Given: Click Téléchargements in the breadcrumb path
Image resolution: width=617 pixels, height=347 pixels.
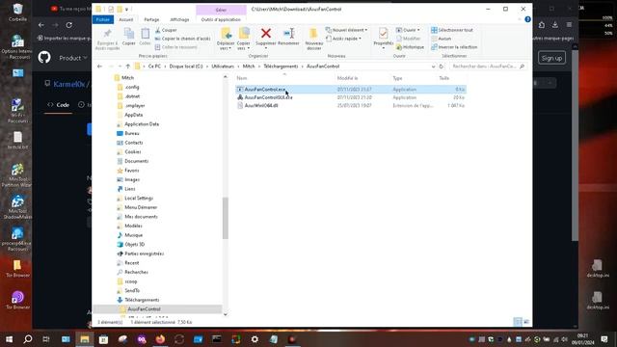Looking at the screenshot, I should tap(281, 67).
